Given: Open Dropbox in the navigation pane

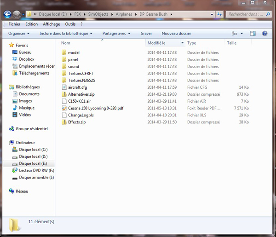Looking at the screenshot, I should [x=27, y=59].
